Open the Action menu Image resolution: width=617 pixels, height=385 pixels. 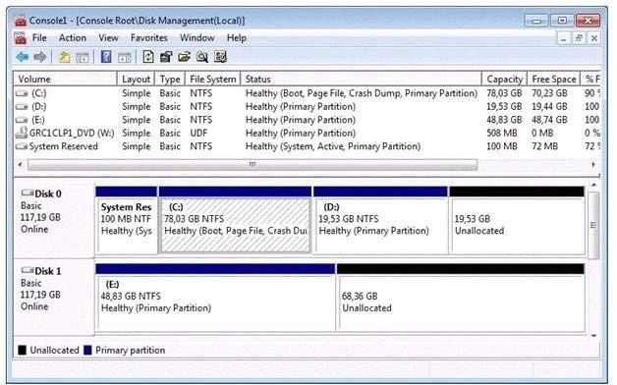coord(73,38)
